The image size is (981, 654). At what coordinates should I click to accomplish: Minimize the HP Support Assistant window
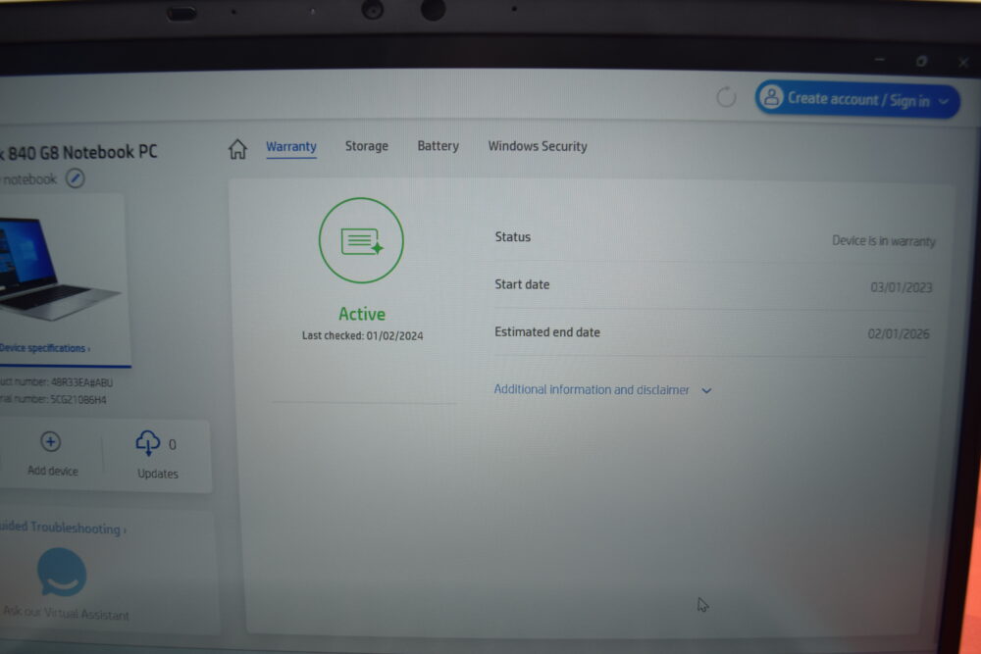pyautogui.click(x=880, y=60)
